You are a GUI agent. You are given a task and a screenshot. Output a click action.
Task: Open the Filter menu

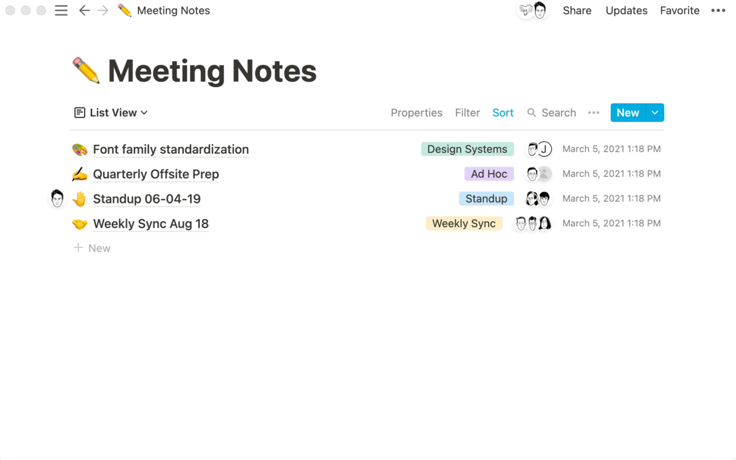point(467,113)
